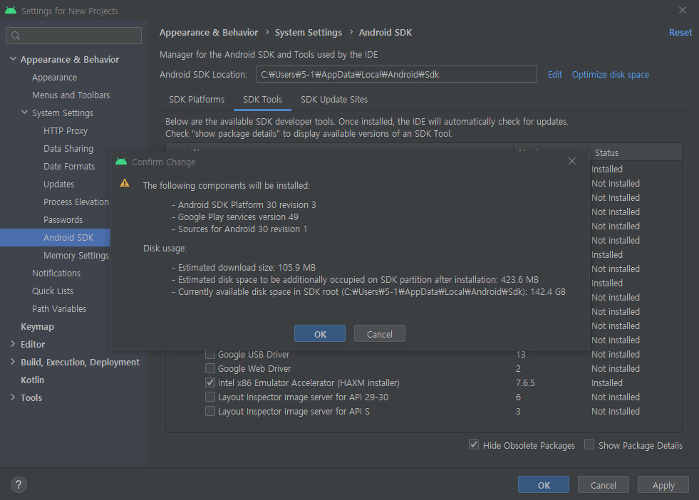Click the help question mark button
The height and width of the screenshot is (500, 699).
click(x=19, y=484)
